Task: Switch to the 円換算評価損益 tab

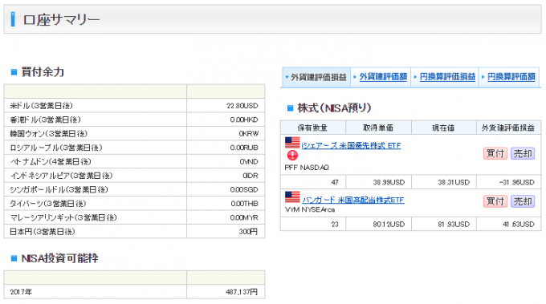Action: (x=447, y=77)
